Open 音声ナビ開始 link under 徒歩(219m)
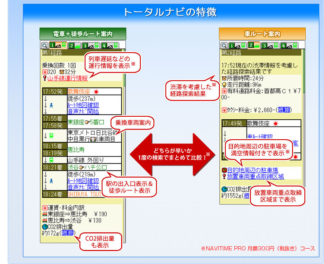Viewport: 324px width, 264px height. pyautogui.click(x=83, y=187)
